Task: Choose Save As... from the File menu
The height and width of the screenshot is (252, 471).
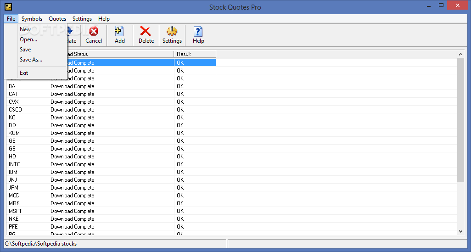Action: pos(35,60)
